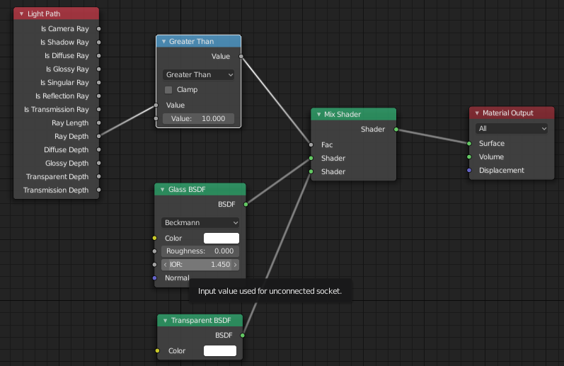Click the Transparent BSDF output socket
The image size is (564, 366).
tap(242, 335)
